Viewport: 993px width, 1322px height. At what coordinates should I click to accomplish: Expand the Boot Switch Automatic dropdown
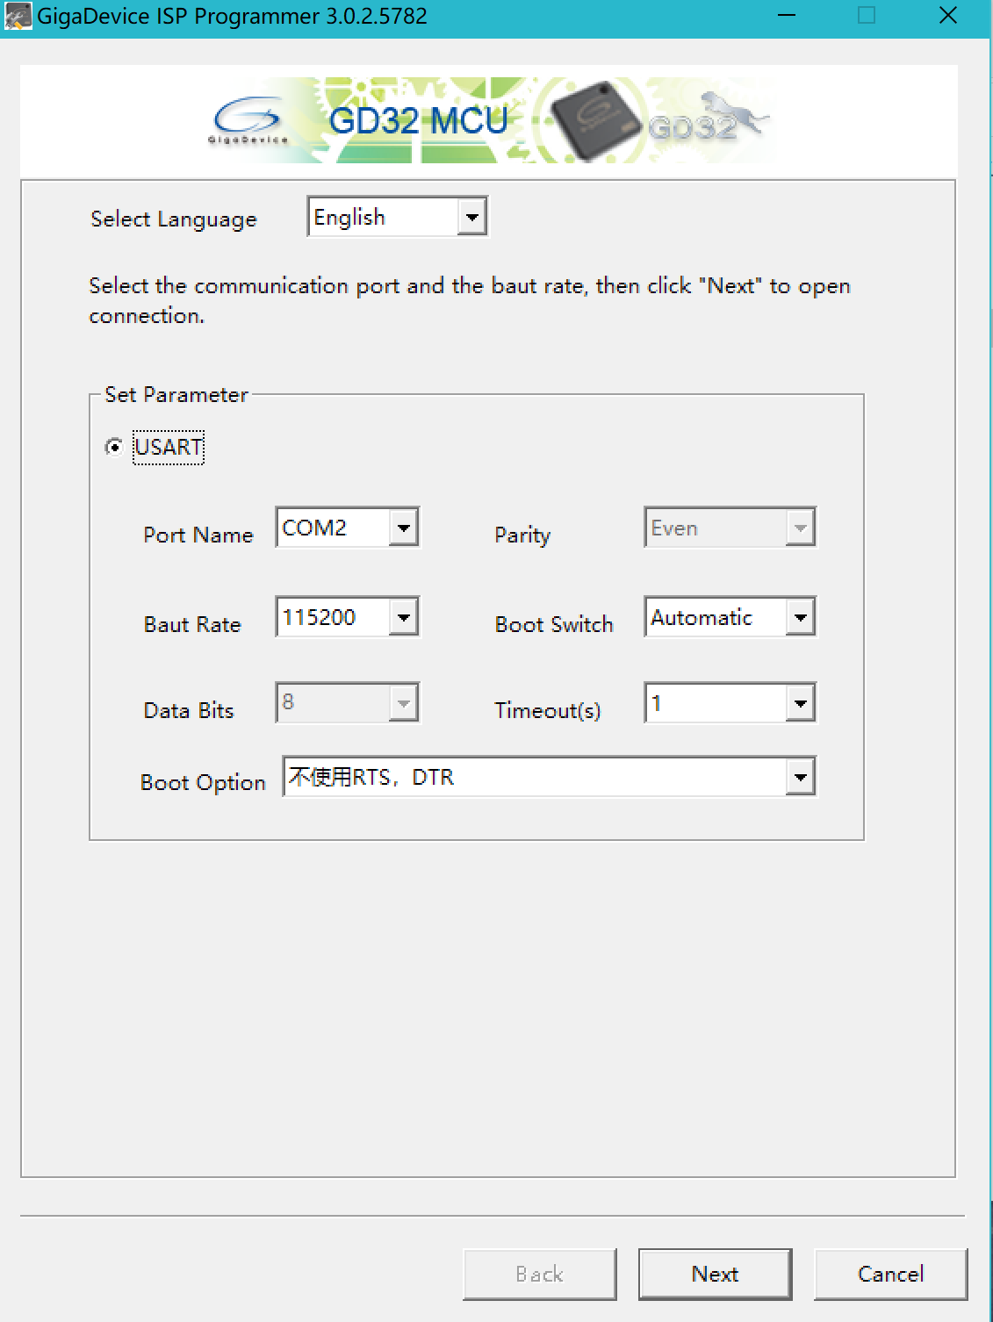coord(730,617)
